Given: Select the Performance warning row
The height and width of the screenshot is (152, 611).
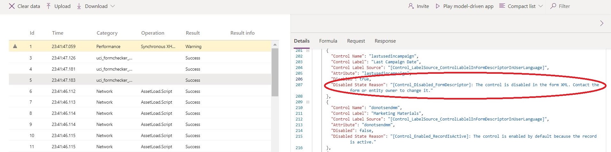Looking at the screenshot, I should (x=108, y=46).
